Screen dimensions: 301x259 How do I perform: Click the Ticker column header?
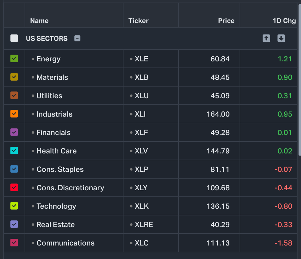[x=139, y=21]
